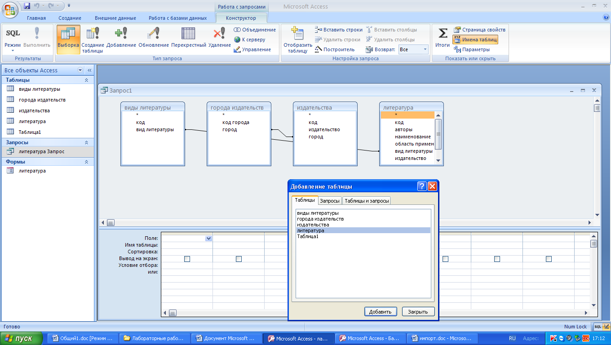Open импорт.doc taskbar item
Viewport: 611px width, 345px height.
pyautogui.click(x=443, y=338)
